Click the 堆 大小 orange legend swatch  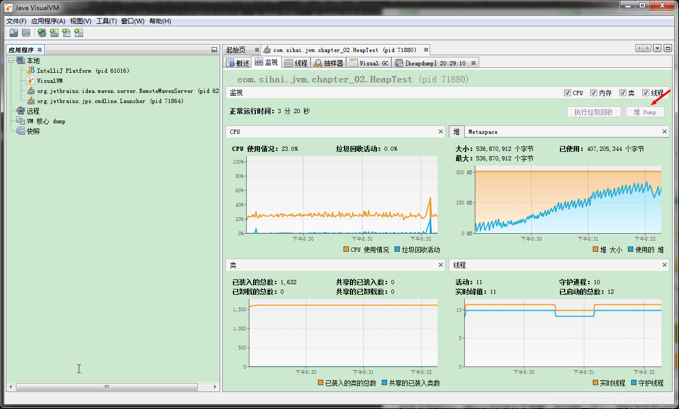tap(596, 250)
